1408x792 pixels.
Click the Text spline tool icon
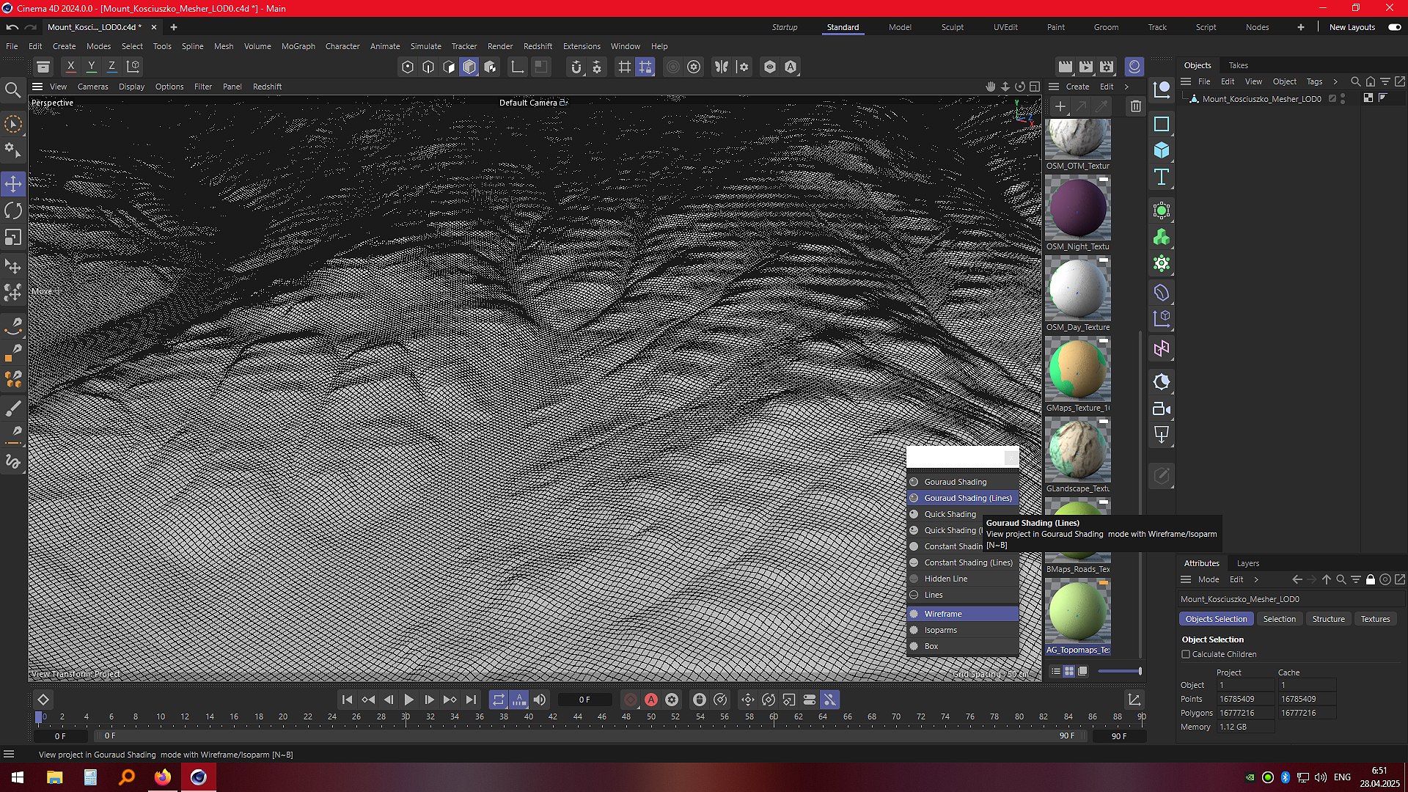[x=1162, y=177]
